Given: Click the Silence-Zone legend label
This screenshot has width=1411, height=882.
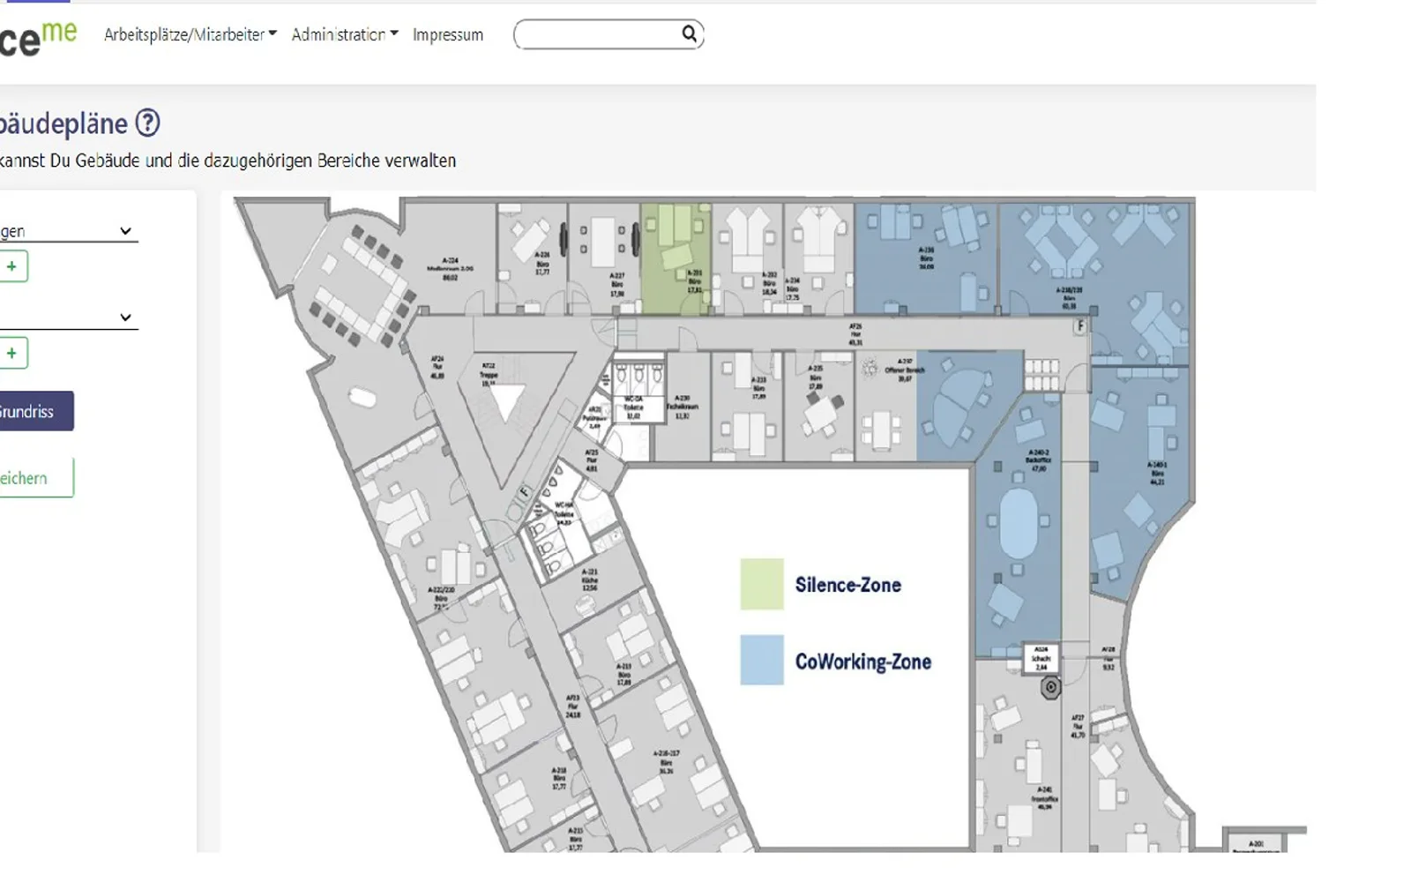Looking at the screenshot, I should click(847, 585).
